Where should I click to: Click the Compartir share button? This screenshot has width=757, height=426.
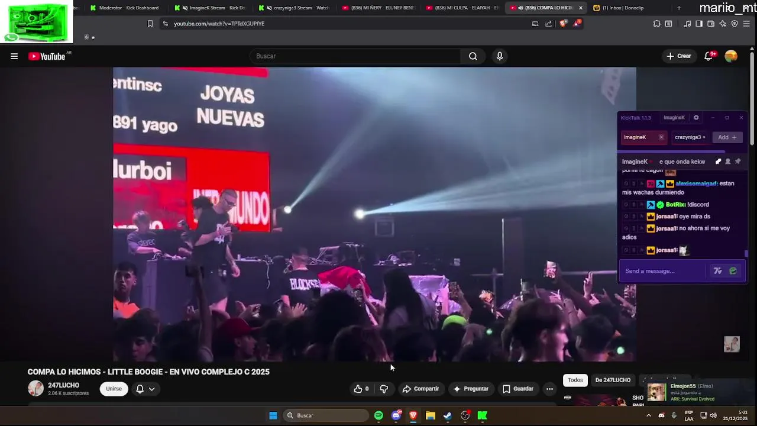pyautogui.click(x=420, y=389)
